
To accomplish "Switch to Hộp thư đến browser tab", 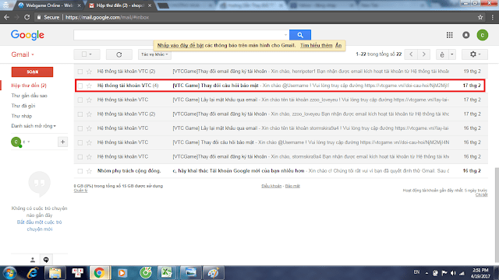I will pyautogui.click(x=120, y=5).
